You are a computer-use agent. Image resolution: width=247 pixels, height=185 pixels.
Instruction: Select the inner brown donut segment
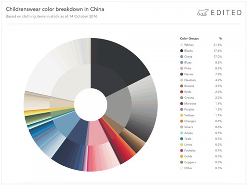(114, 124)
